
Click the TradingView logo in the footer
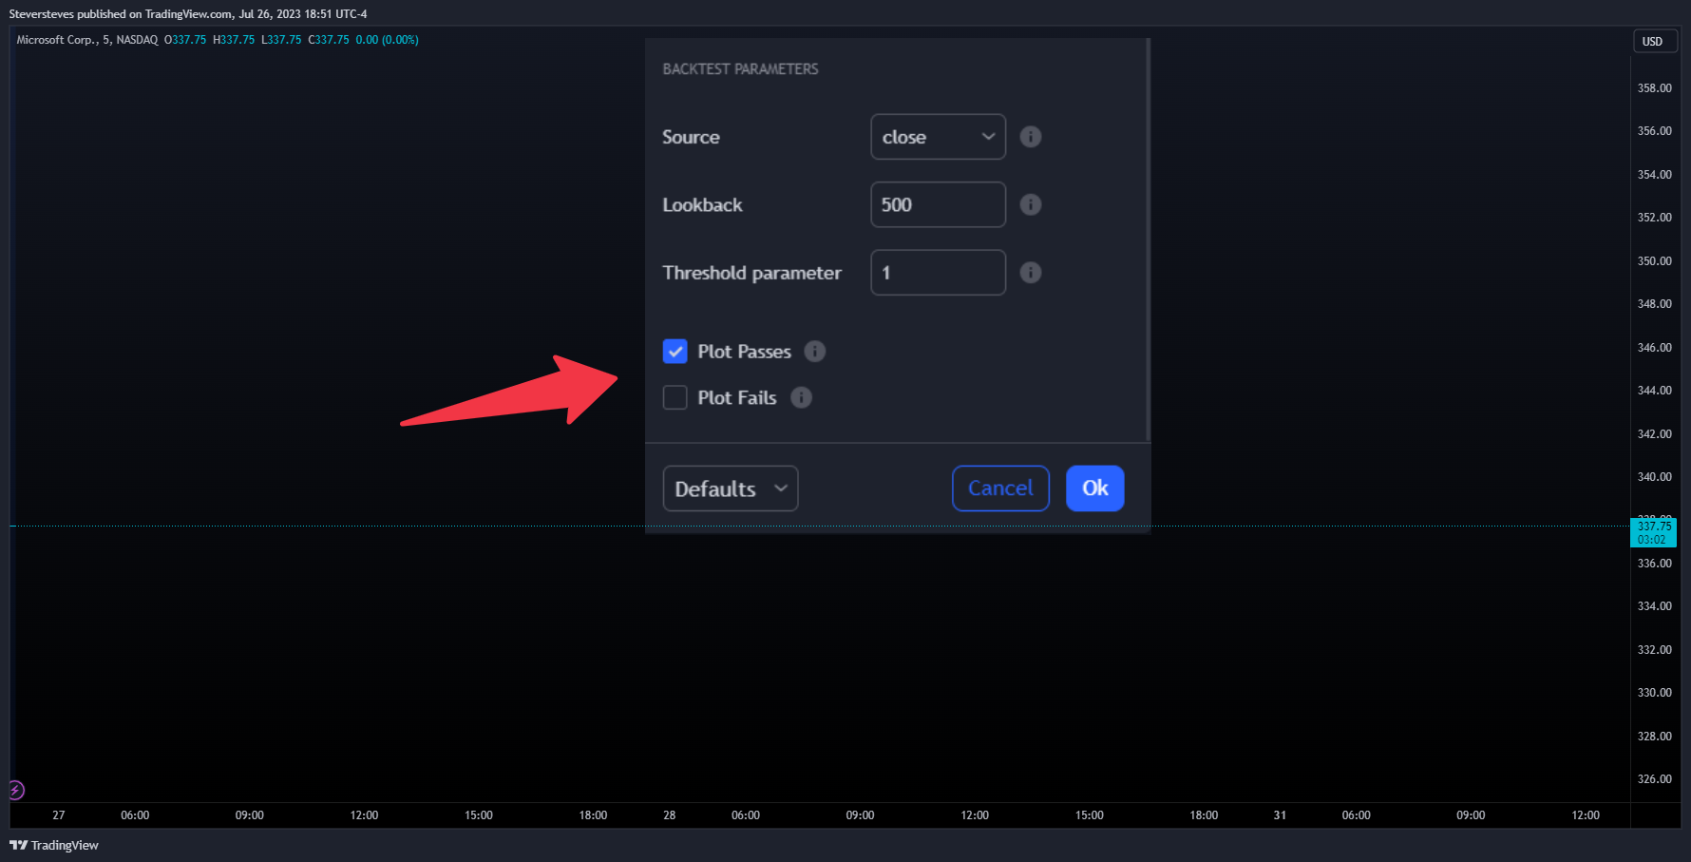(x=54, y=845)
